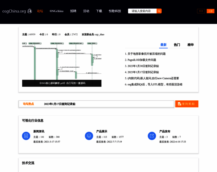The width and height of the screenshot is (217, 172).
Task: Switch to the 最新 tab
Action: [163, 45]
